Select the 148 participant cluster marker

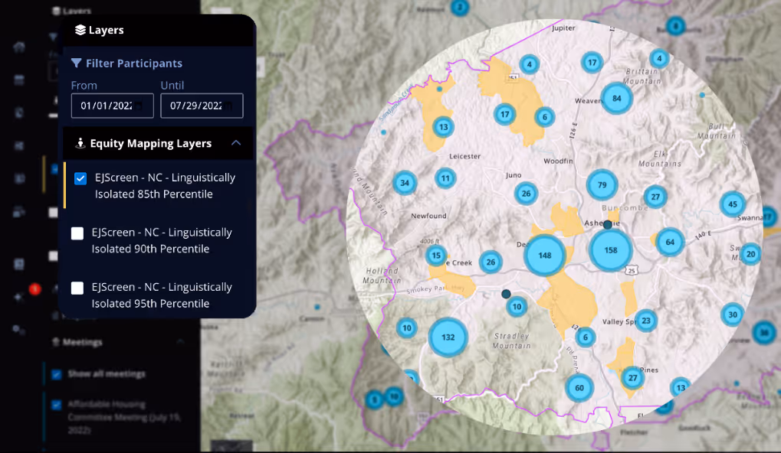coord(544,255)
